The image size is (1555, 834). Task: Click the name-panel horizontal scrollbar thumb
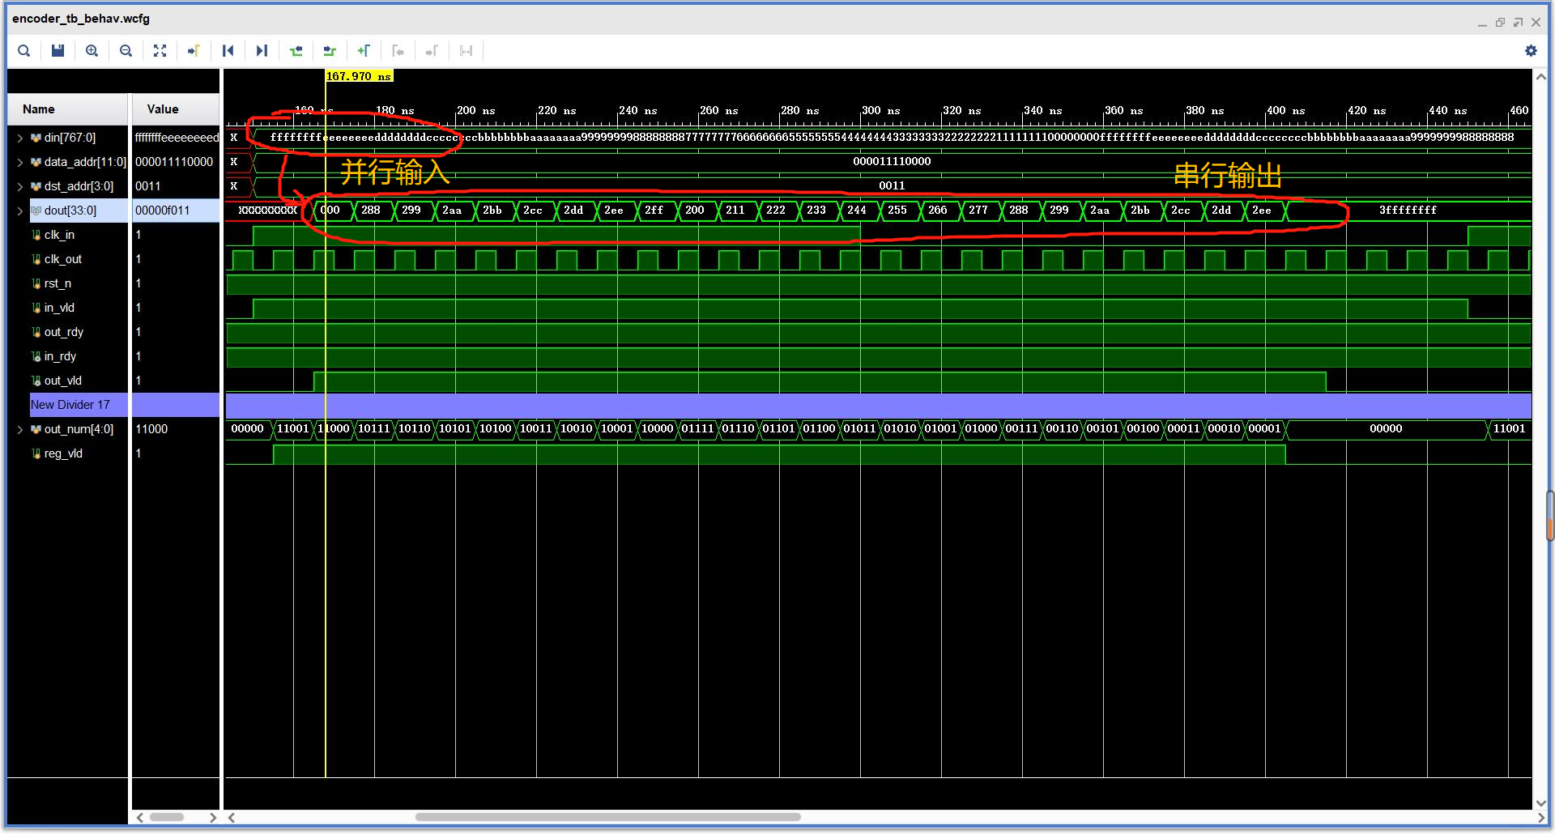point(167,817)
